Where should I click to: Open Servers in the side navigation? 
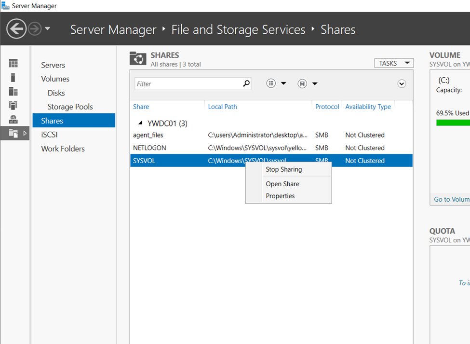click(x=53, y=65)
